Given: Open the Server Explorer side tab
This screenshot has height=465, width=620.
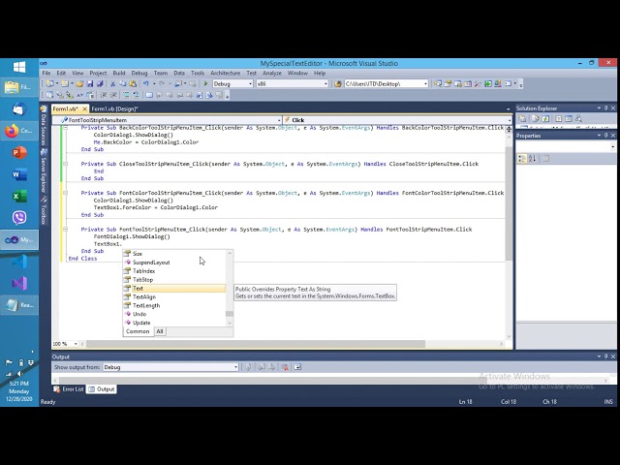Looking at the screenshot, I should tap(44, 171).
